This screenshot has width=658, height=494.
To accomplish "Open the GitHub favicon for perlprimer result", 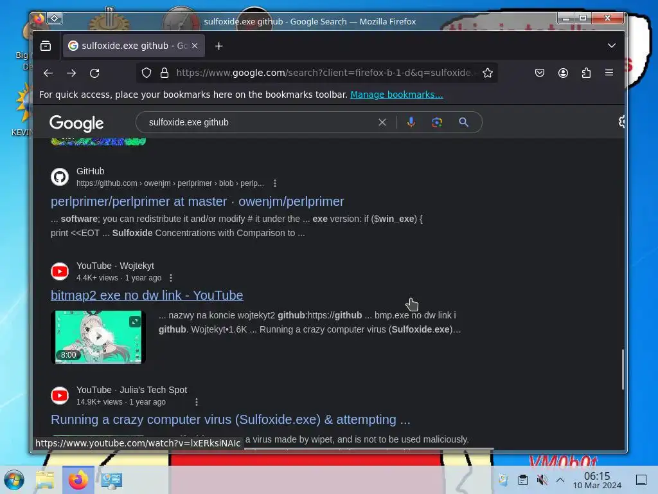I will pyautogui.click(x=60, y=177).
